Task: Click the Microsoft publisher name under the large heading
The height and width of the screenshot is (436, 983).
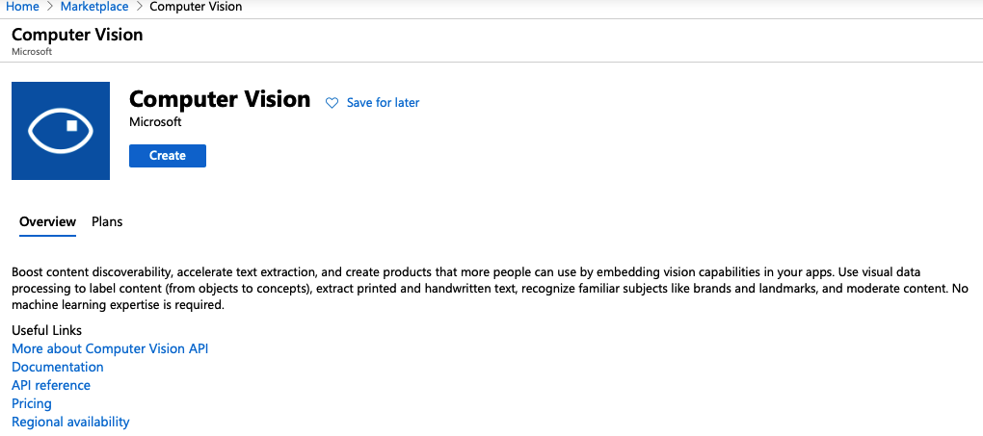Action: point(155,122)
